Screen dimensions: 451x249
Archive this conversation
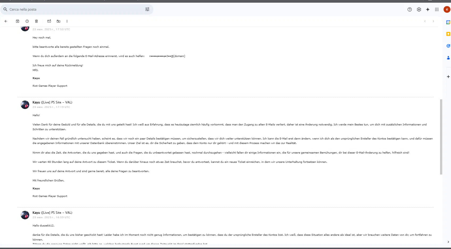[18, 21]
